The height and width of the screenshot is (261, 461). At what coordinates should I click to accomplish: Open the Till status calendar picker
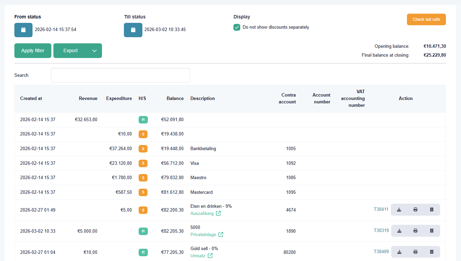tap(133, 30)
